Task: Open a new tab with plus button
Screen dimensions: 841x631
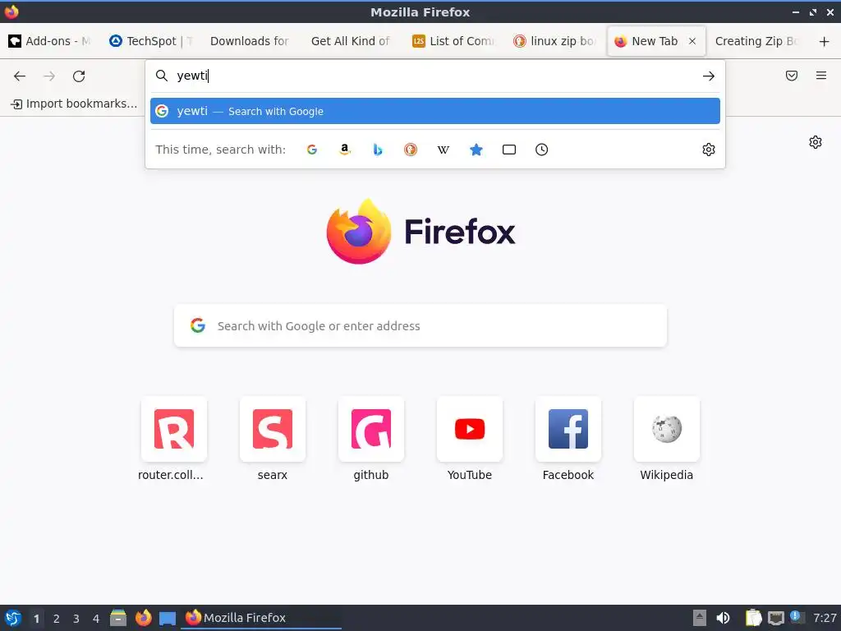Action: coord(825,41)
